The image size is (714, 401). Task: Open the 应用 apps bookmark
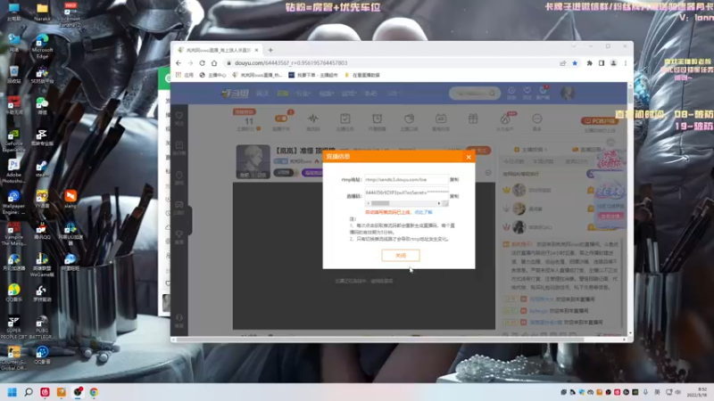click(185, 75)
